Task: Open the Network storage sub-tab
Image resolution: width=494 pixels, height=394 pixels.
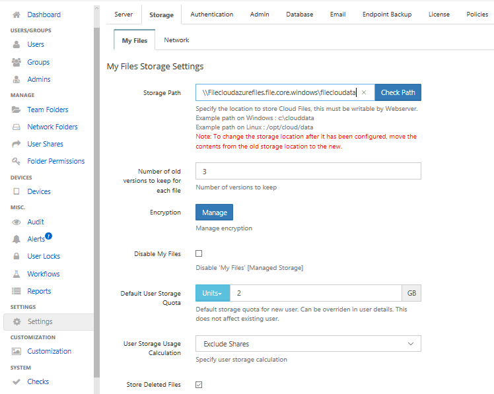Action: click(176, 40)
